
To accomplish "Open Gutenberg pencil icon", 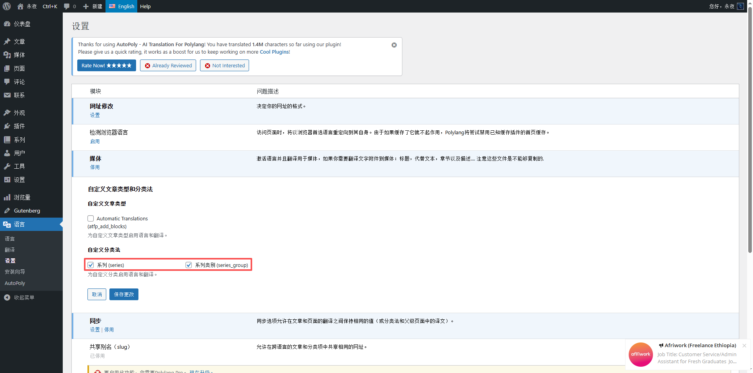I will (x=7, y=211).
